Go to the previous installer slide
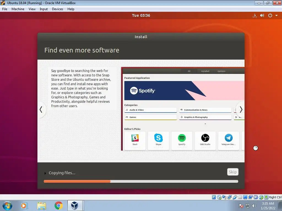The height and width of the screenshot is (211, 282). point(41,109)
